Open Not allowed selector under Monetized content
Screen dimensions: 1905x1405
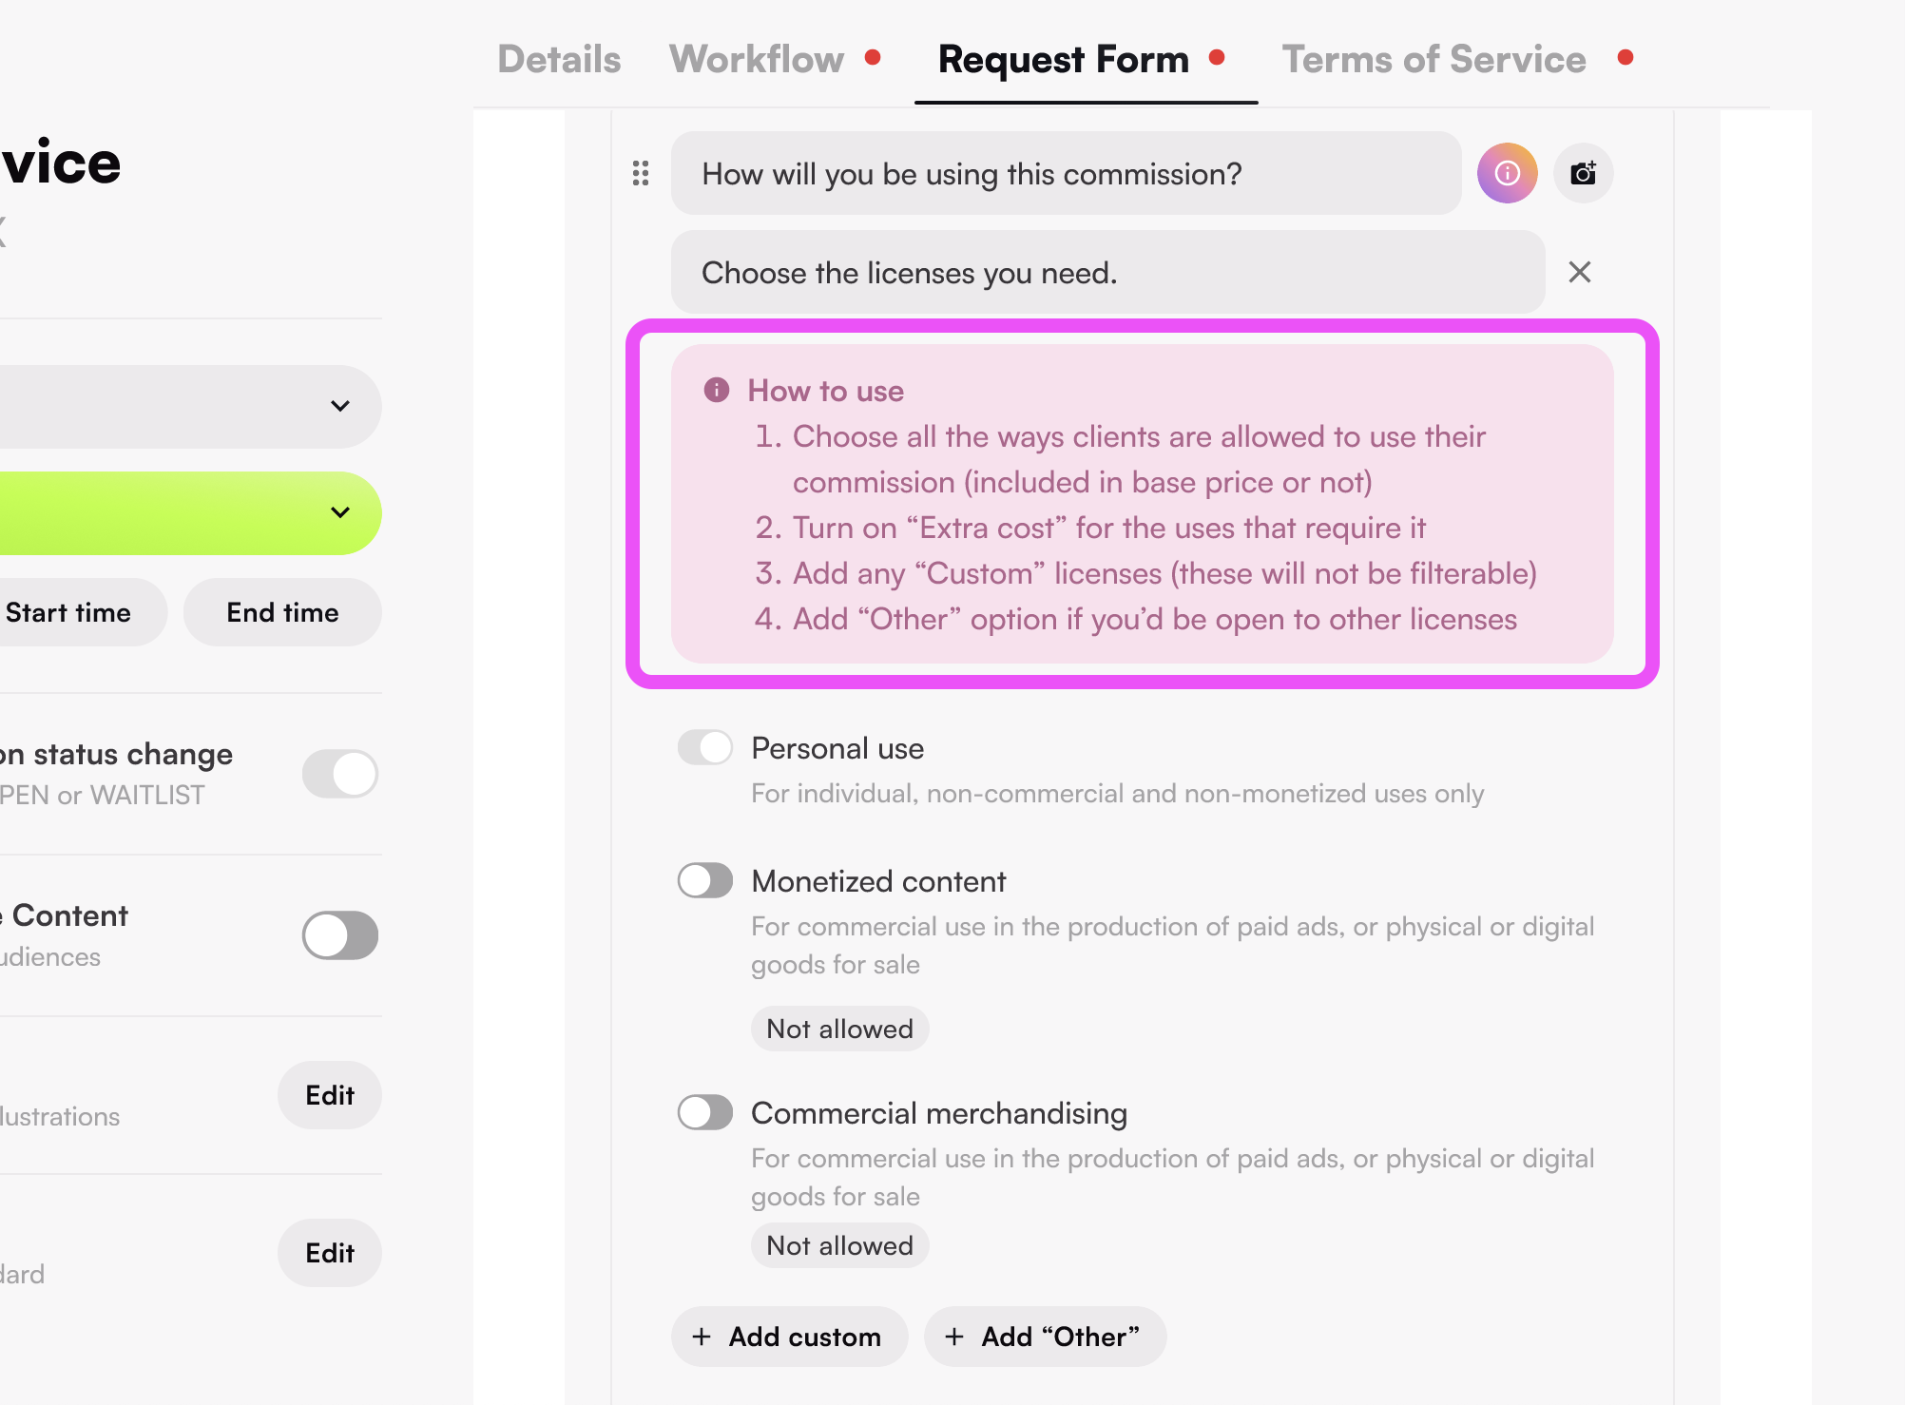click(x=839, y=1029)
